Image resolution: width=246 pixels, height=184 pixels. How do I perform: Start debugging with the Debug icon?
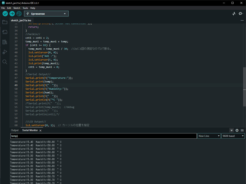point(19,14)
